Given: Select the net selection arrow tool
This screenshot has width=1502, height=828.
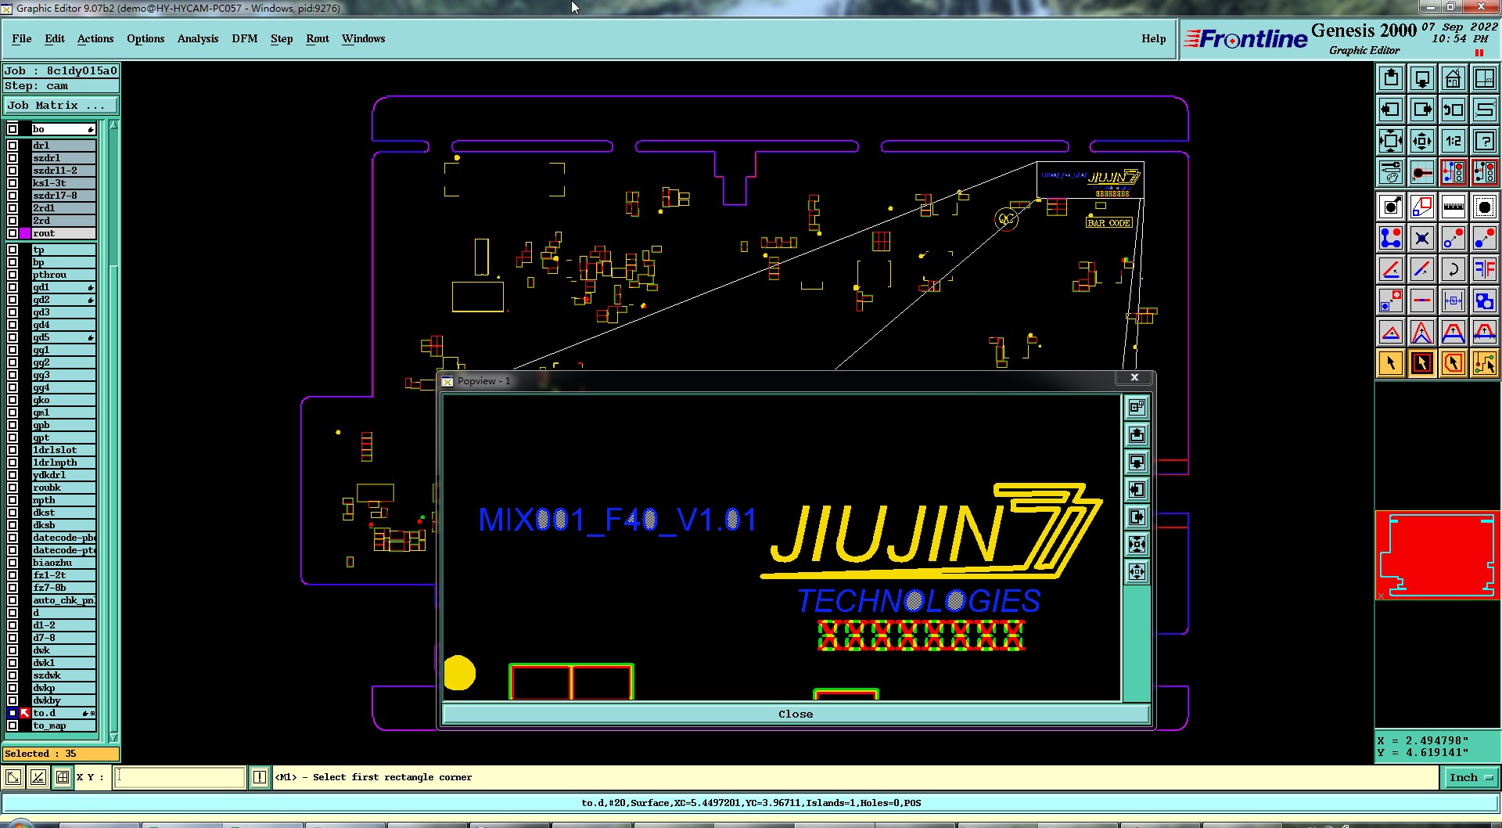Looking at the screenshot, I should (x=1485, y=363).
